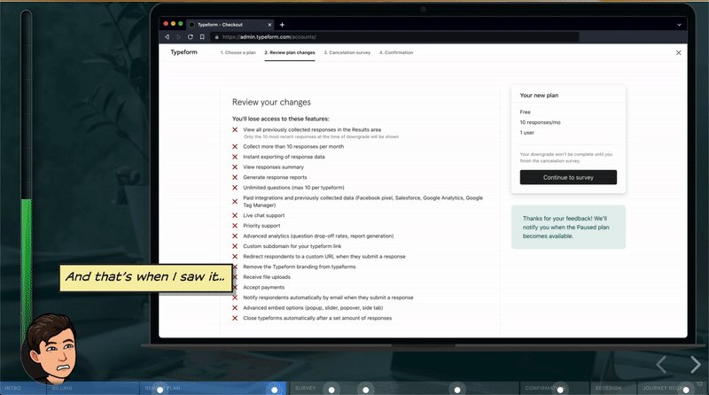Click the BILLING section in the bottom timeline
The width and height of the screenshot is (709, 395).
pyautogui.click(x=62, y=388)
